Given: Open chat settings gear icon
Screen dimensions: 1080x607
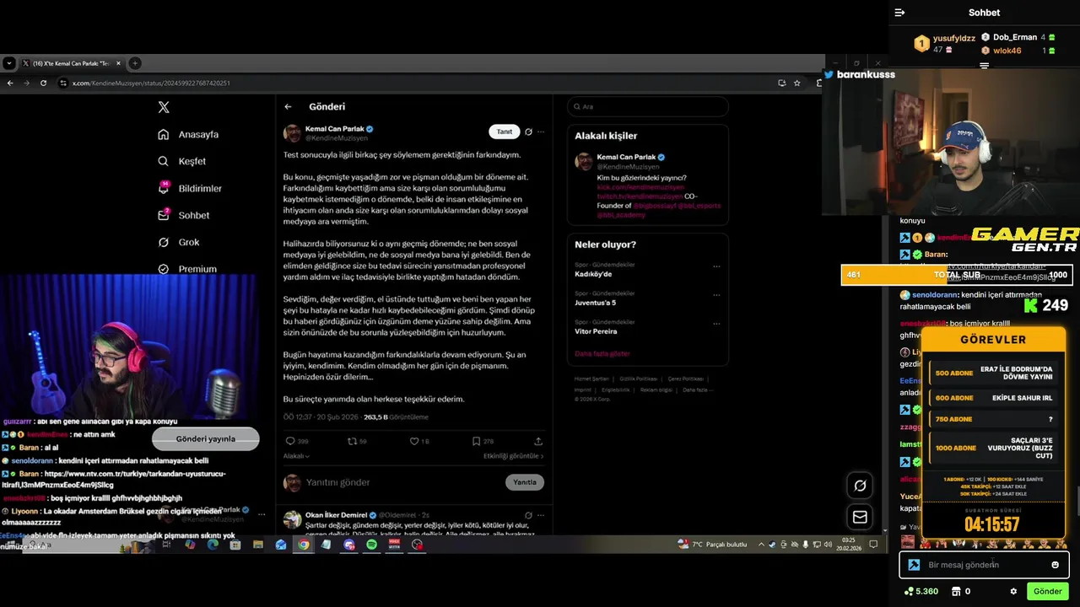Looking at the screenshot, I should click(x=1013, y=591).
